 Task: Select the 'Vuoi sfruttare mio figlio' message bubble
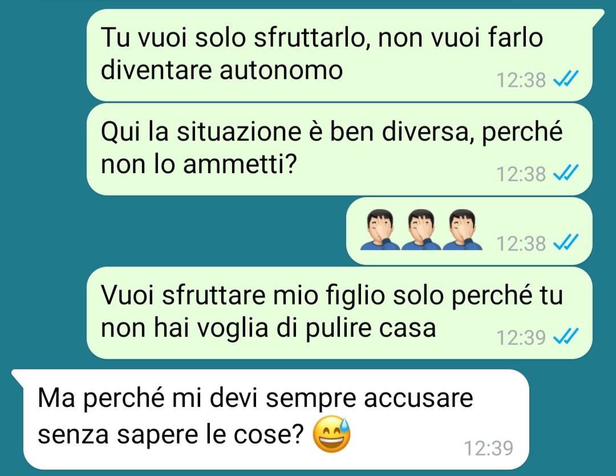(x=339, y=313)
